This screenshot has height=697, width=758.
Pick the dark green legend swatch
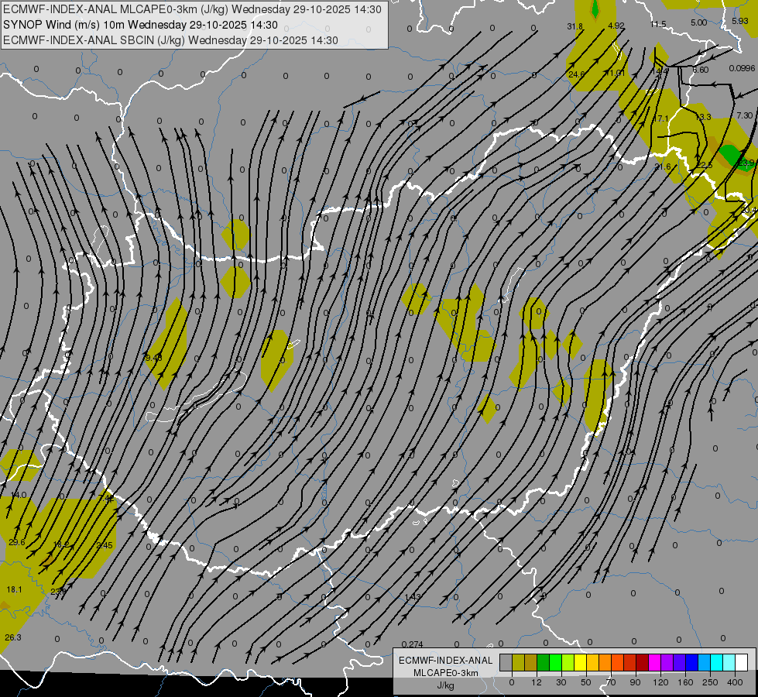(544, 663)
